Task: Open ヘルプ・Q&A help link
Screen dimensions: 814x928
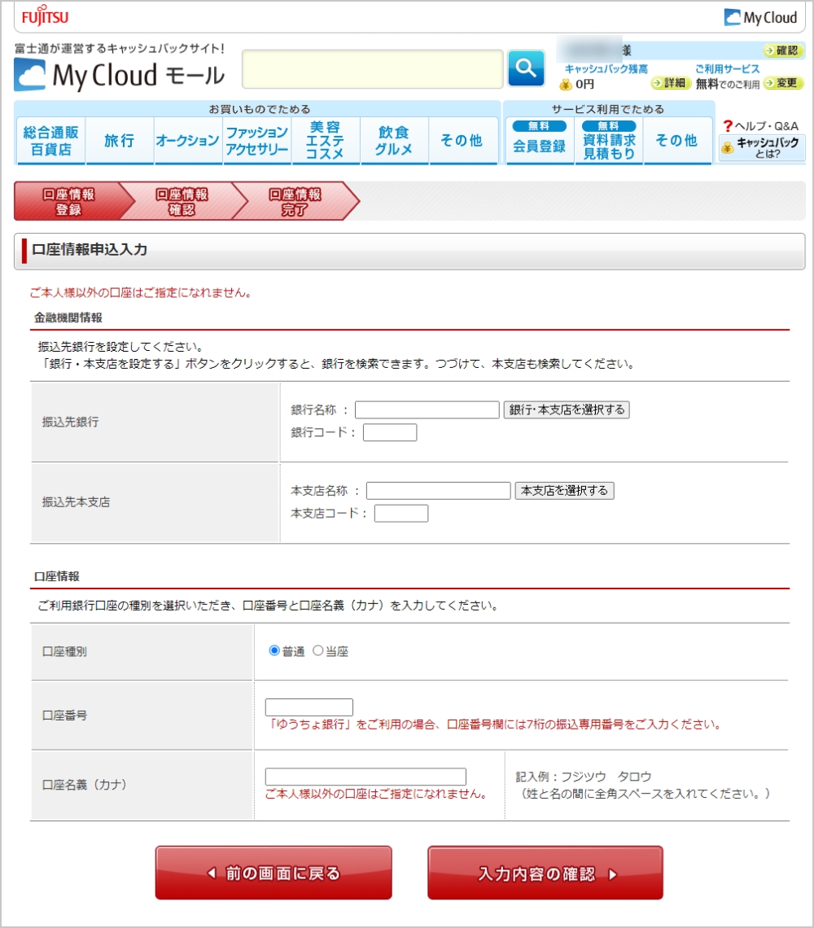Action: click(x=760, y=125)
